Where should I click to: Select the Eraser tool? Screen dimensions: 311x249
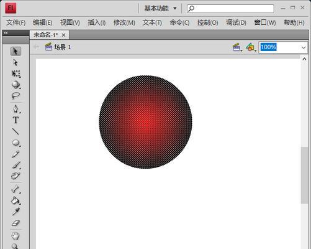pos(16,223)
